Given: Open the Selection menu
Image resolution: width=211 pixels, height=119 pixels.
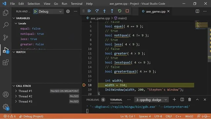Looking at the screenshot, I should [34, 4].
